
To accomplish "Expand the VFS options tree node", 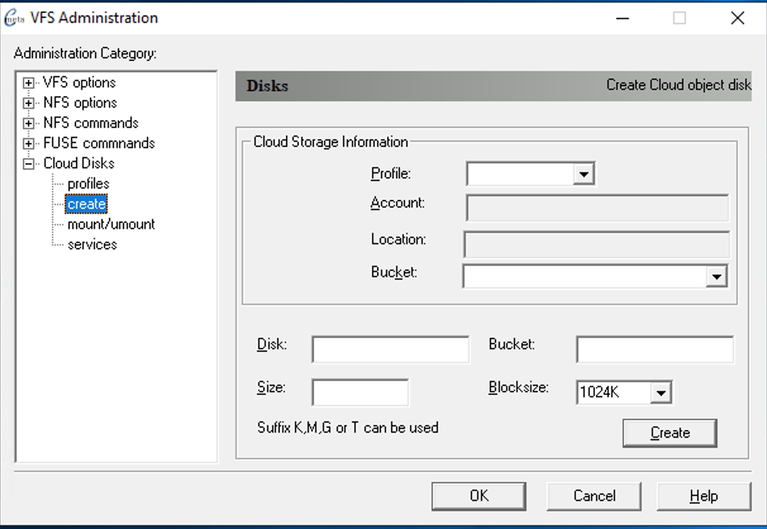I will coord(28,83).
